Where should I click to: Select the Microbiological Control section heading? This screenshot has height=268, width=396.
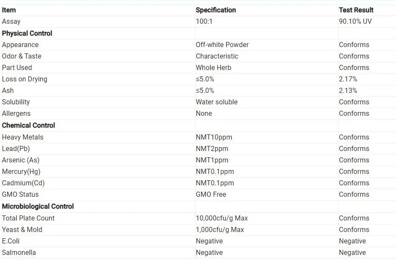click(x=38, y=206)
